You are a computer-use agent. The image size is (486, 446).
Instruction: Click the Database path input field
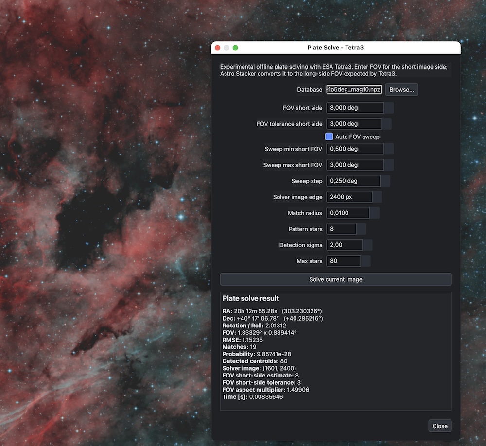pos(354,89)
